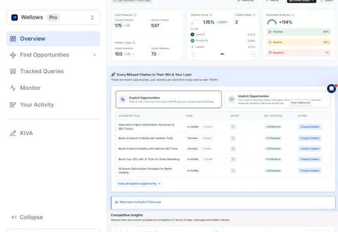Image resolution: width=338 pixels, height=232 pixels.
Task: Switch to Explicit Opportunities tab
Action: (x=169, y=99)
